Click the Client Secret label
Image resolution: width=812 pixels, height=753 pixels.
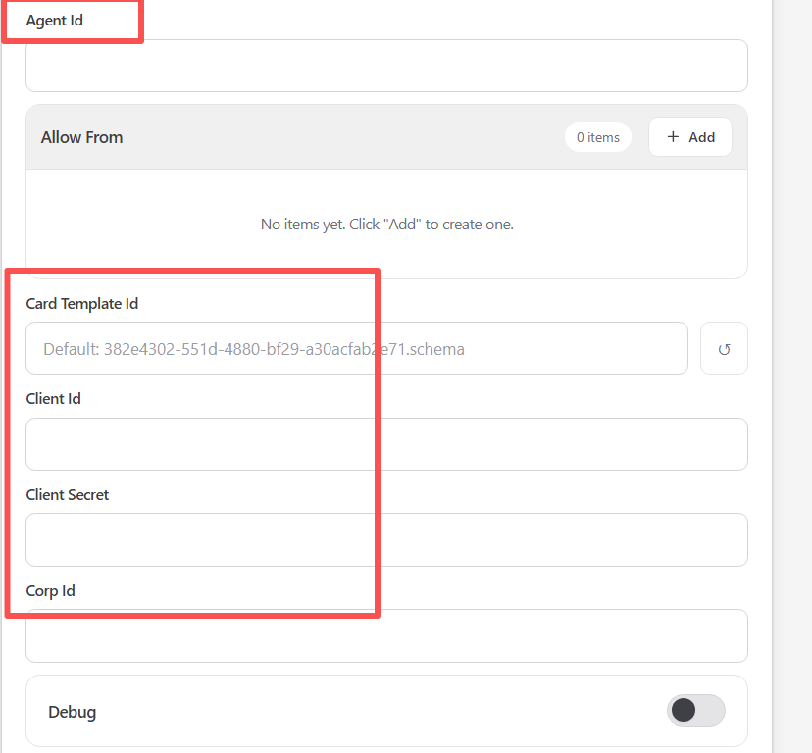(68, 495)
